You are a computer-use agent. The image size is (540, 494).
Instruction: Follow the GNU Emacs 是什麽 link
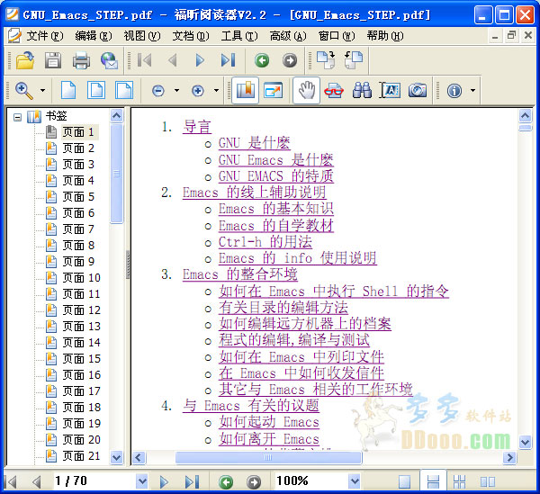point(276,160)
